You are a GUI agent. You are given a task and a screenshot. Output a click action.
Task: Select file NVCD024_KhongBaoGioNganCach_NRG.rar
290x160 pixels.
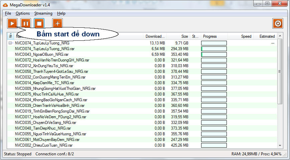(51, 100)
